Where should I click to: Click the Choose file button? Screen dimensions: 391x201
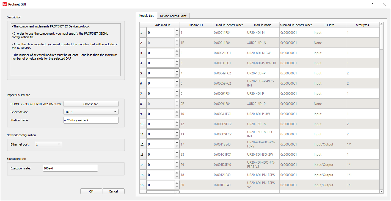pyautogui.click(x=91, y=104)
